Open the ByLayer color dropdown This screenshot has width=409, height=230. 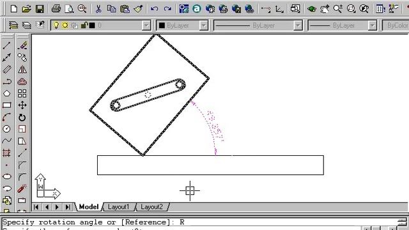(x=203, y=26)
